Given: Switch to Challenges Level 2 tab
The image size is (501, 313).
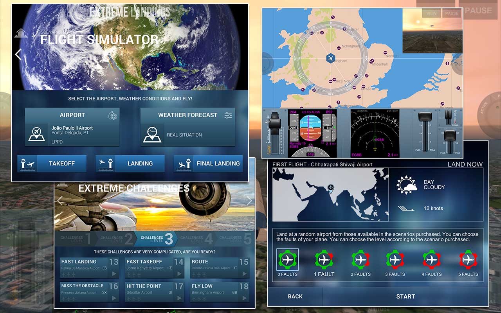Looking at the screenshot, I should tap(116, 239).
